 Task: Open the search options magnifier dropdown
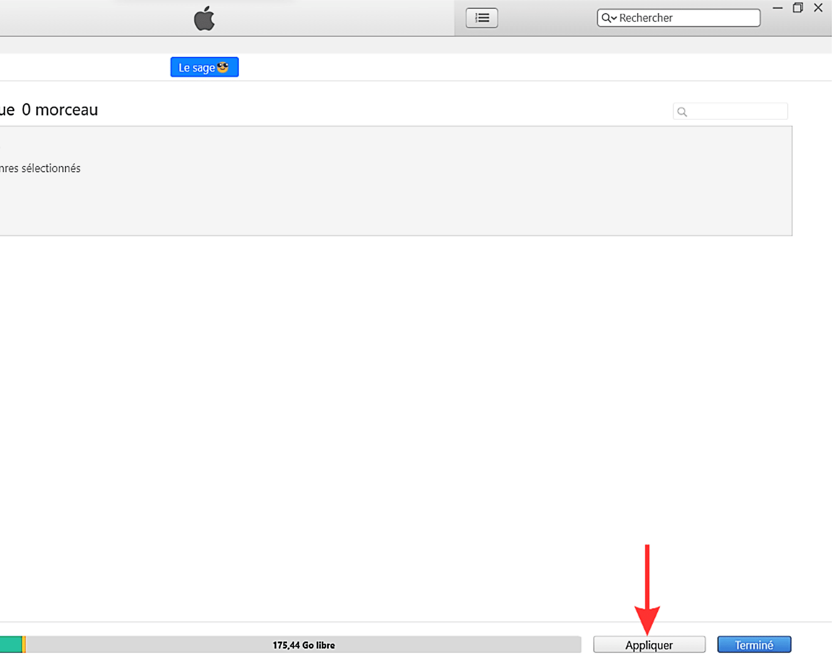[x=609, y=18]
